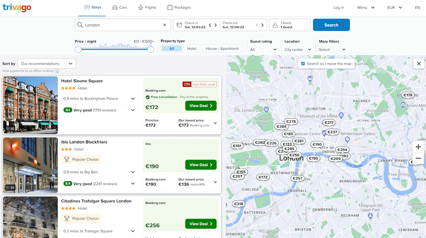Open Location City center dropdown
This screenshot has width=426, height=238.
click(x=298, y=50)
